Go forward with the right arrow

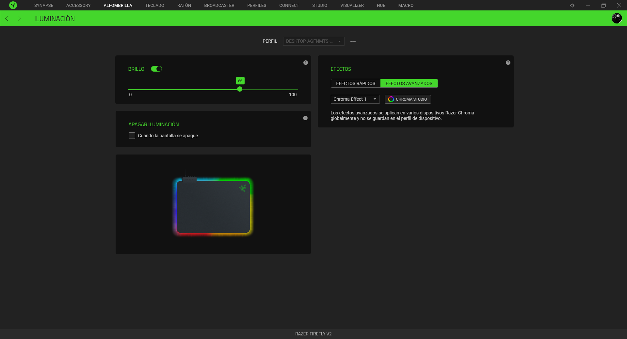(19, 19)
